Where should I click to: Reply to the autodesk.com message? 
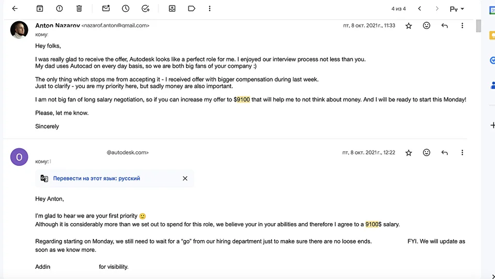(444, 153)
